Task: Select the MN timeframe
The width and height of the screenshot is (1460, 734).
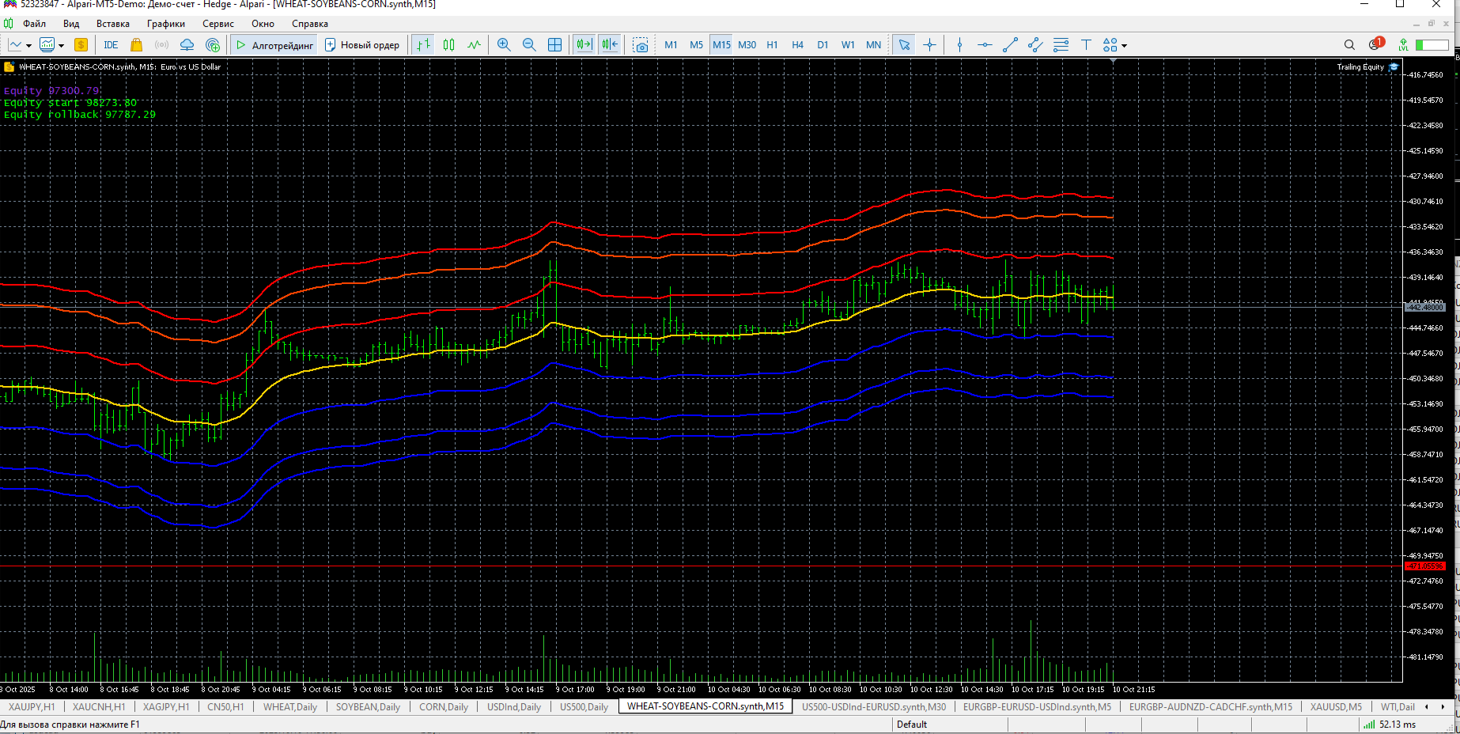Action: [x=873, y=45]
